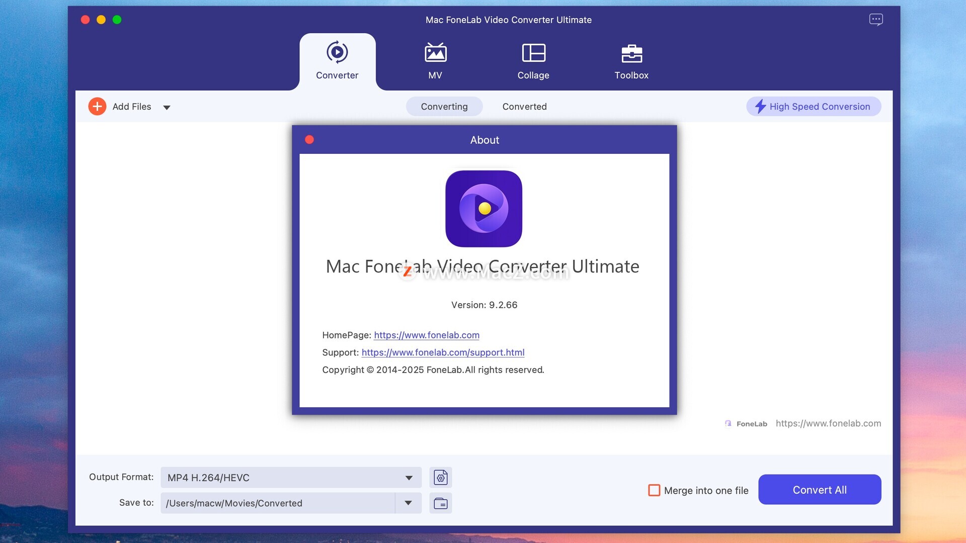
Task: Close the About dialog
Action: pos(309,140)
